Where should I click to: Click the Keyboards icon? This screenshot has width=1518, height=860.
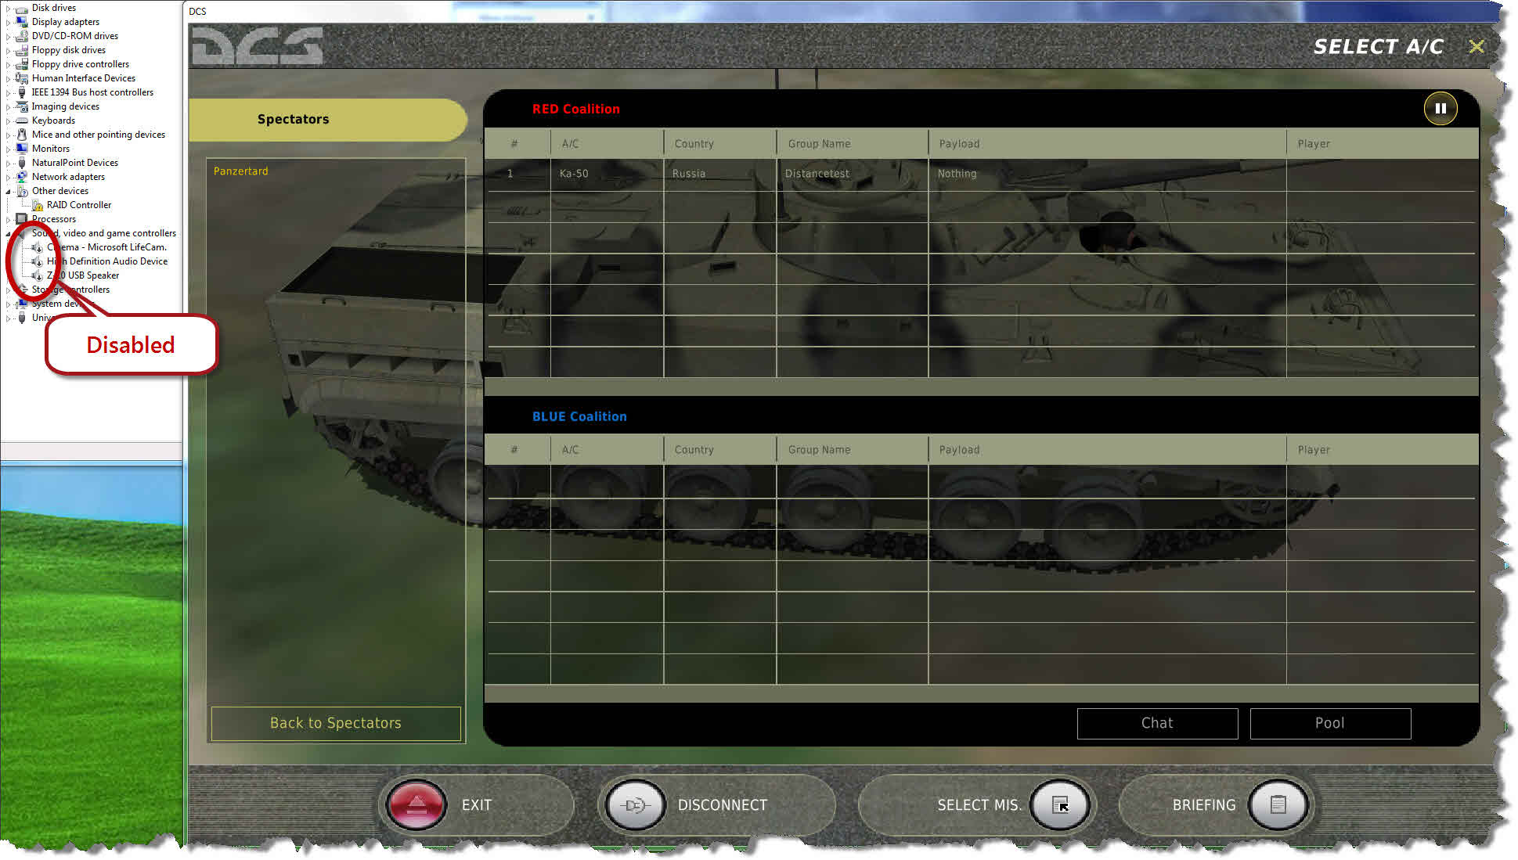(22, 121)
